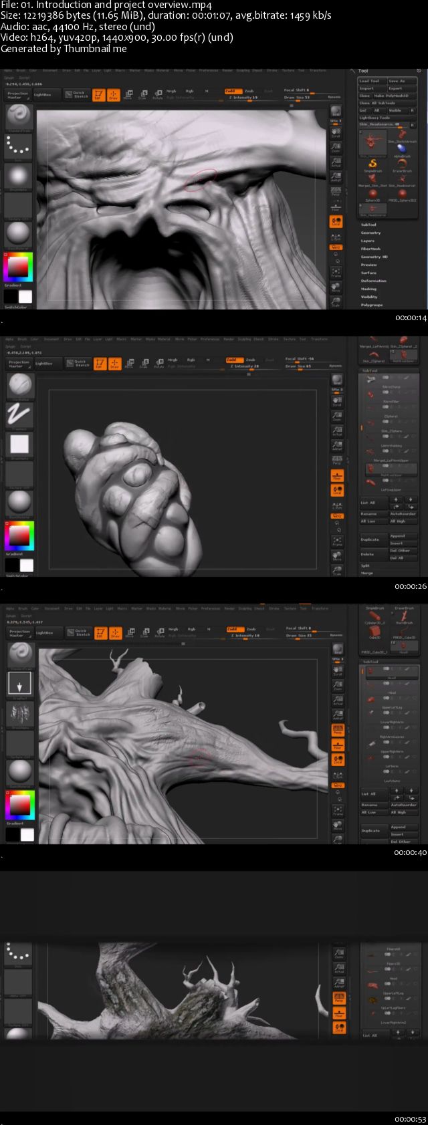Viewport: 428px width, 1125px height.
Task: Click the spiral Standard brush icon in top frame
Action: [19, 116]
